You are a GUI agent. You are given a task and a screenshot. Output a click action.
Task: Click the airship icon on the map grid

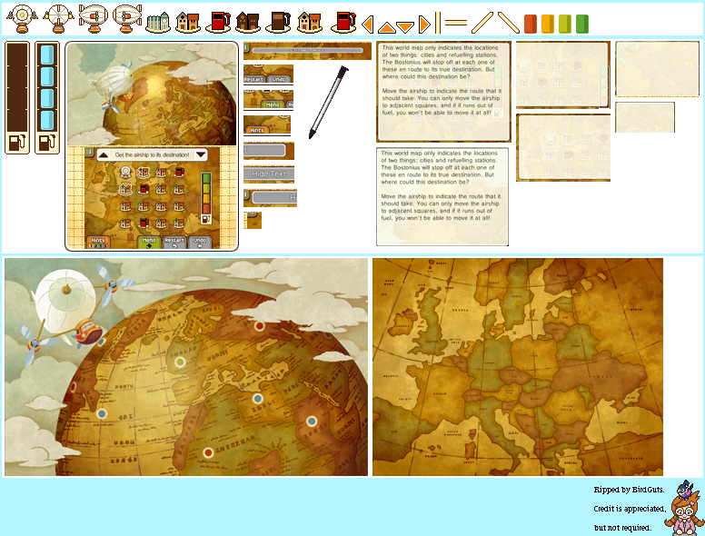click(126, 172)
